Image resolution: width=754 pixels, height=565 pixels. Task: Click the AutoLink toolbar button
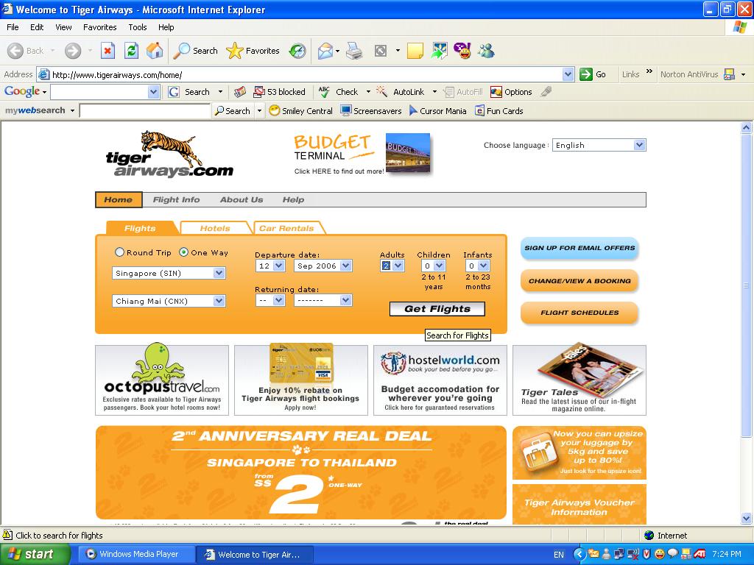[401, 92]
